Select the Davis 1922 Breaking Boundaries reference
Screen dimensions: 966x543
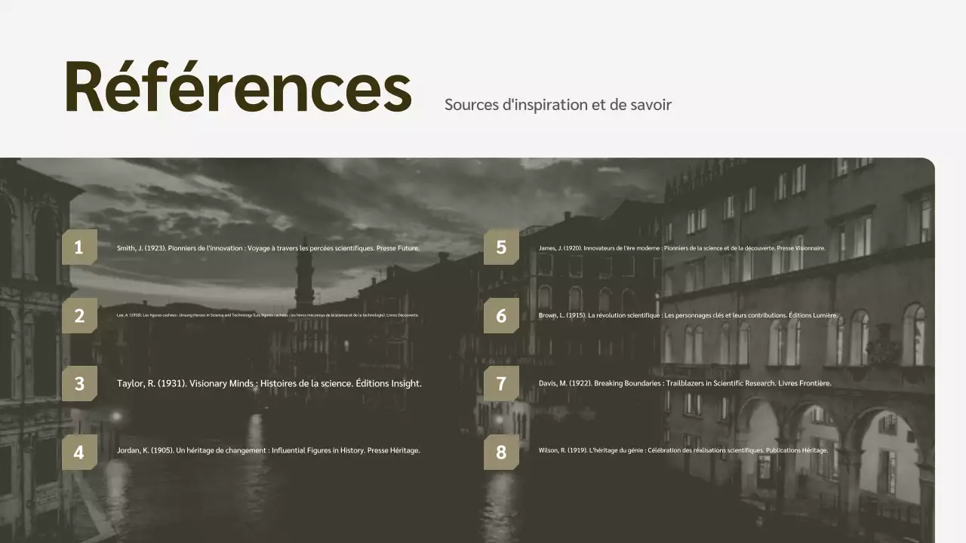pyautogui.click(x=685, y=383)
